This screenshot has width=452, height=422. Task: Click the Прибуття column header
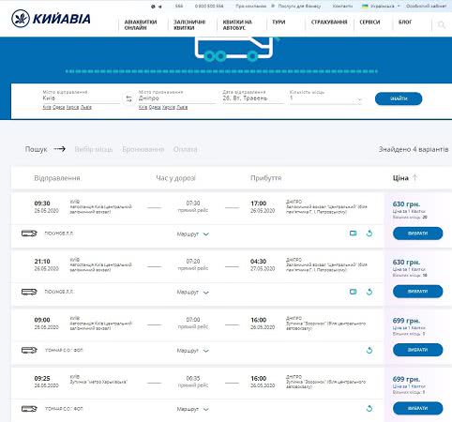tap(265, 178)
